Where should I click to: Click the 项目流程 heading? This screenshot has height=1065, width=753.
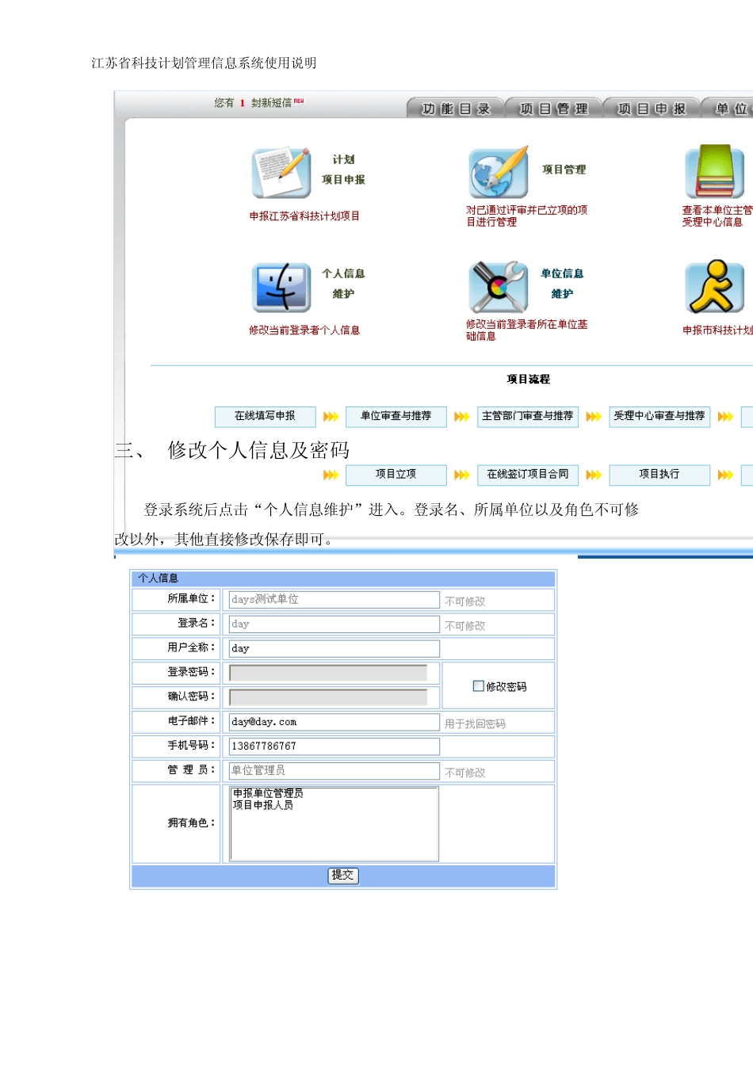coord(528,380)
